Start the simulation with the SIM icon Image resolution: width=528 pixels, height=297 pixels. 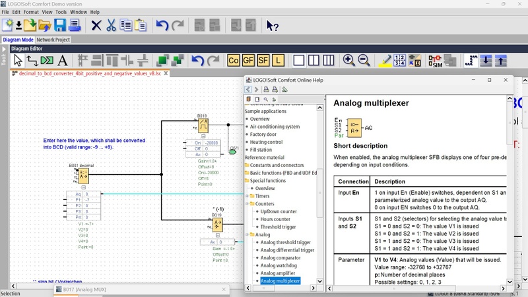coord(436,61)
